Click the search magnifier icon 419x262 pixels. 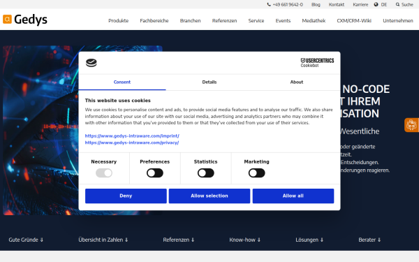(x=397, y=5)
